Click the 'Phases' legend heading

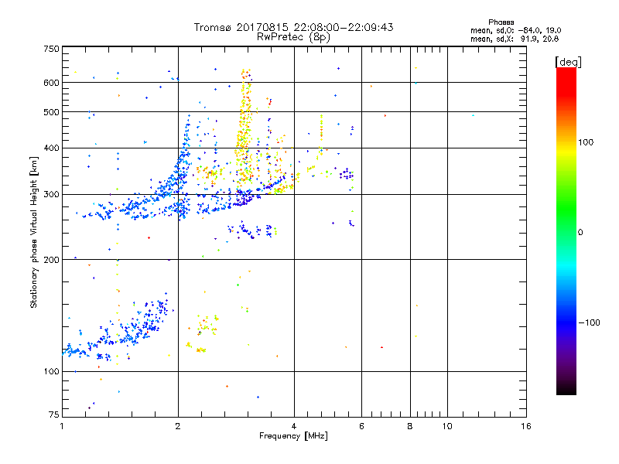pos(501,22)
